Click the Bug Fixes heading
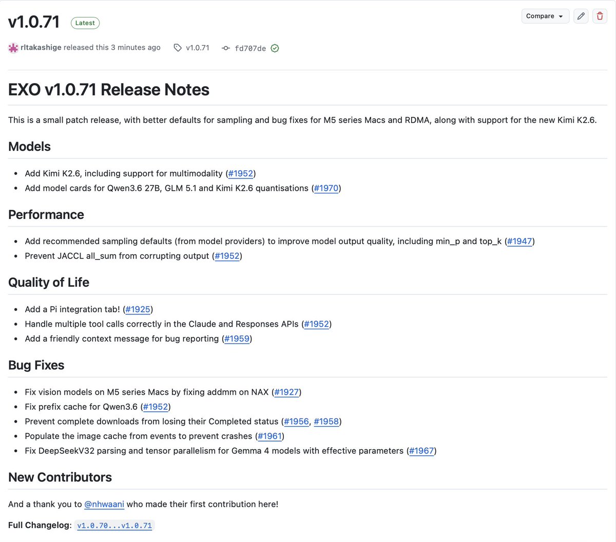The height and width of the screenshot is (542, 616). [x=36, y=365]
